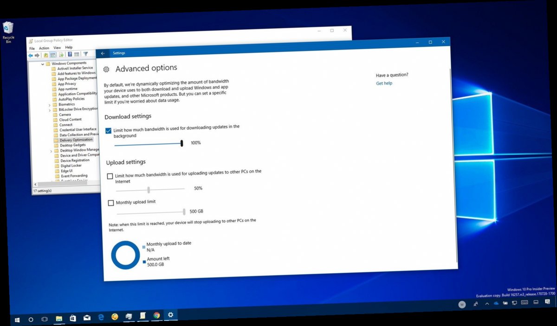The height and width of the screenshot is (326, 557).
Task: Click the Get help link
Action: pos(384,83)
